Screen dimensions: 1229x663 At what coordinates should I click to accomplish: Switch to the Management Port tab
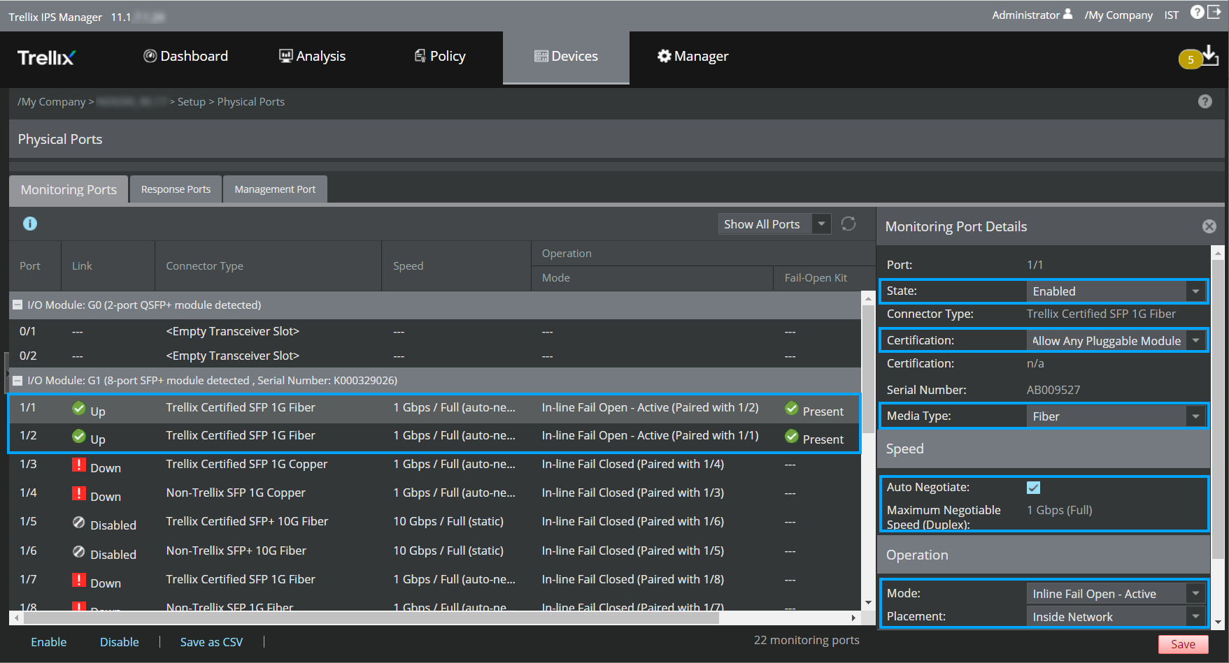click(275, 189)
